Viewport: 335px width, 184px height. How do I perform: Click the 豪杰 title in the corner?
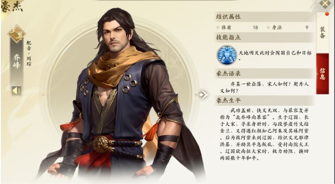click(x=12, y=7)
